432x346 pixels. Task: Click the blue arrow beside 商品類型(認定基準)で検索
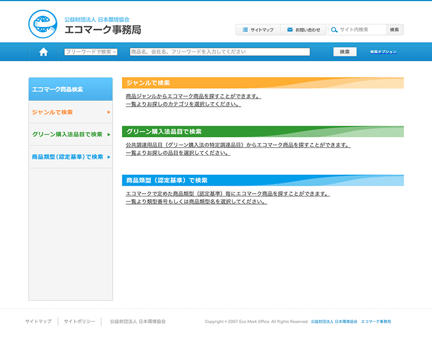[109, 157]
